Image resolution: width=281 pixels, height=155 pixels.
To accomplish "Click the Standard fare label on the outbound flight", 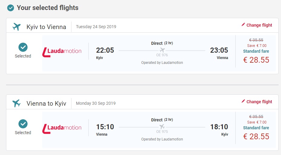I will tap(256, 51).
